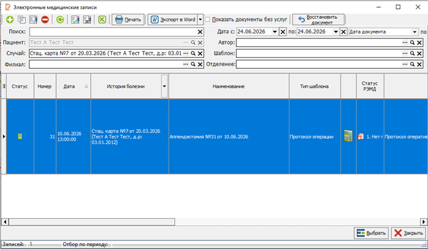The height and width of the screenshot is (249, 428).
Task: Clear the Случай field with X icon
Action: pos(200,53)
